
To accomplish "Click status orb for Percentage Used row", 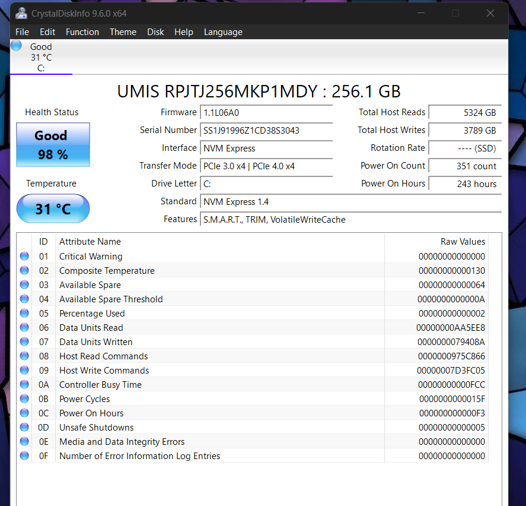I will click(x=24, y=313).
